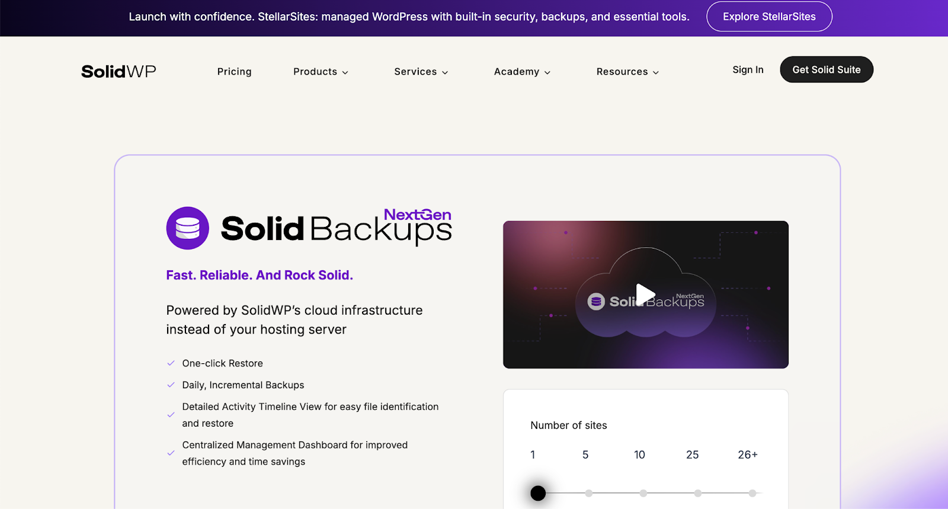Click the purple Solid Backups database icon
The image size is (948, 509).
click(187, 228)
